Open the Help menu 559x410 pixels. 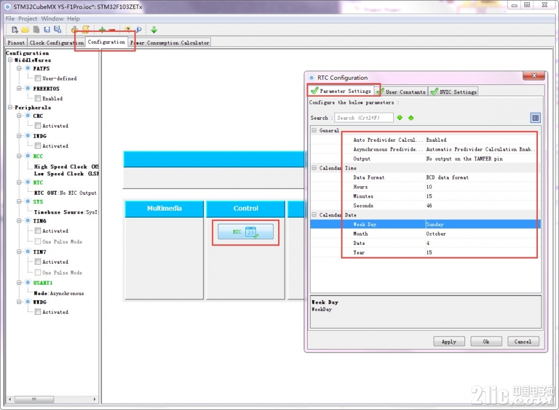tap(74, 19)
